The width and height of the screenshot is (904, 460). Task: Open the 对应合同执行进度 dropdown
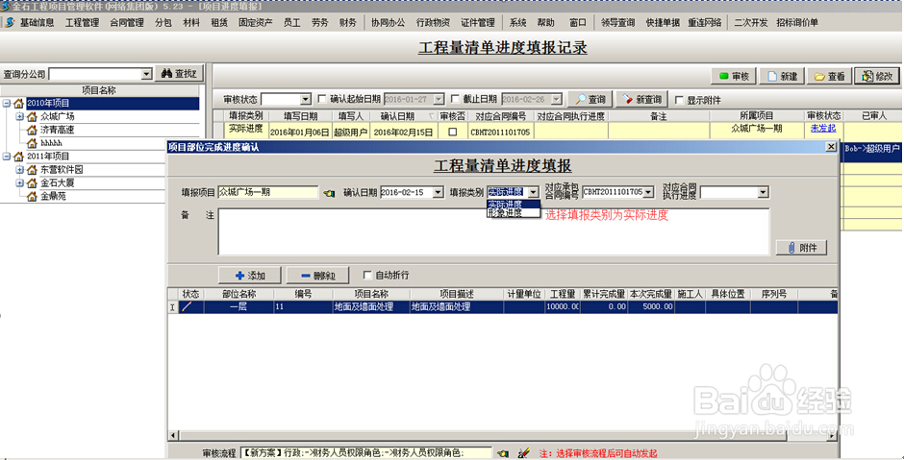click(x=764, y=192)
